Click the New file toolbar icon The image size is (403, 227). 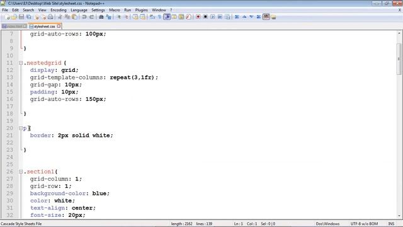[x=7, y=17]
